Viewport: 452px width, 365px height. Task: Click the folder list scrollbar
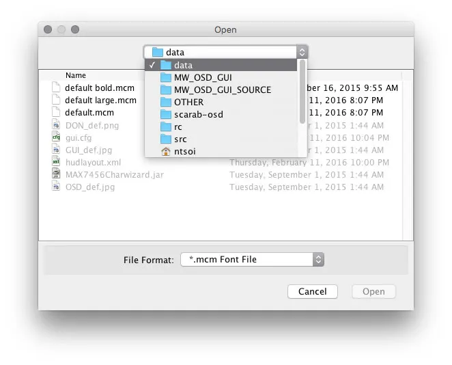pos(302,96)
